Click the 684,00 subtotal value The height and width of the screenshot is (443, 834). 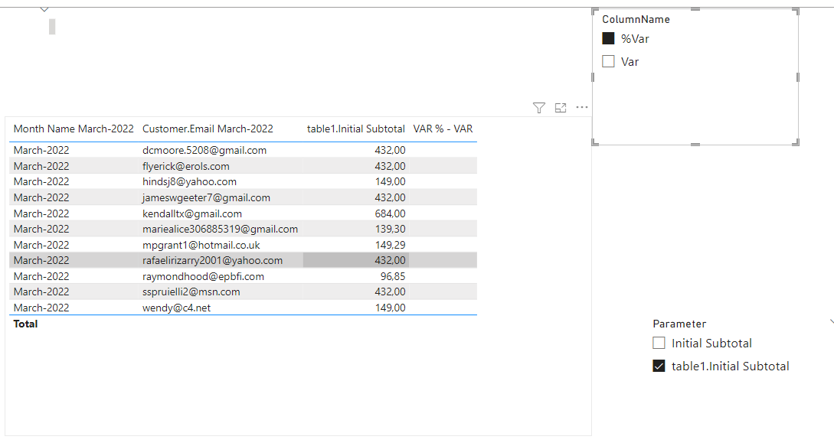click(390, 213)
